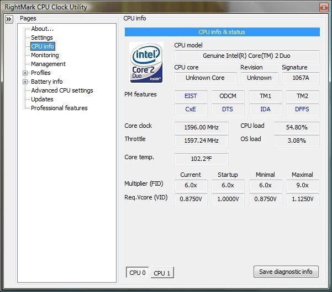Click the CPU load value 54.80%
This screenshot has height=292, width=332.
point(297,127)
